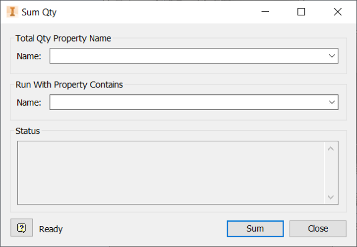The image size is (357, 247).
Task: Click the Sum button
Action: (255, 229)
